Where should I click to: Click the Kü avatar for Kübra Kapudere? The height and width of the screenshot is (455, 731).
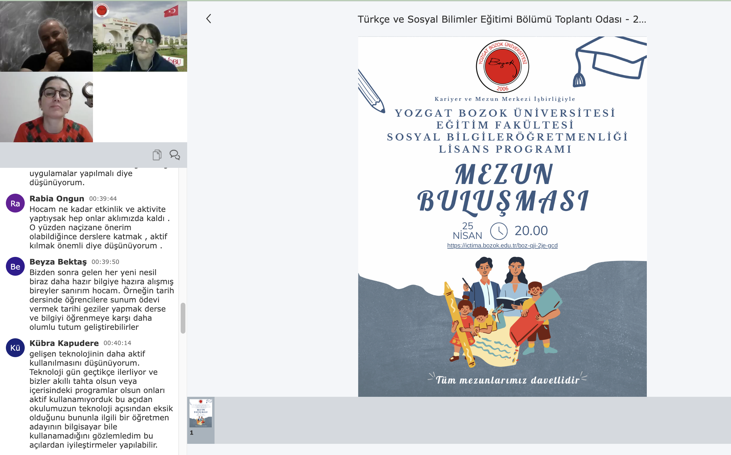tap(15, 347)
